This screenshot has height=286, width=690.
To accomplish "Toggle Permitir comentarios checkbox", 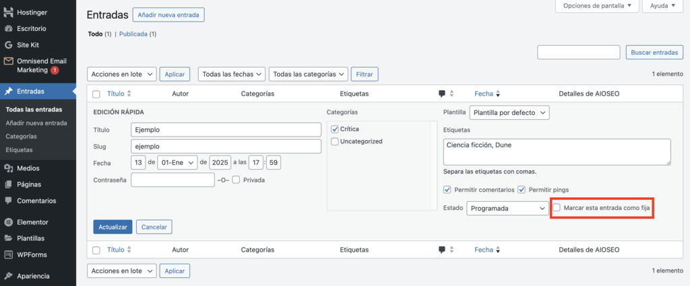I will (x=447, y=190).
